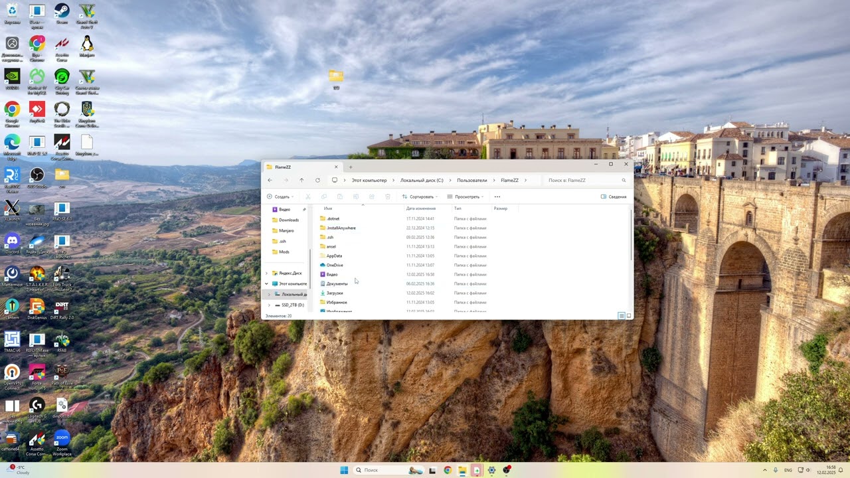Select DiRT Rally 2.0 desktop icon
850x478 pixels.
tap(62, 309)
